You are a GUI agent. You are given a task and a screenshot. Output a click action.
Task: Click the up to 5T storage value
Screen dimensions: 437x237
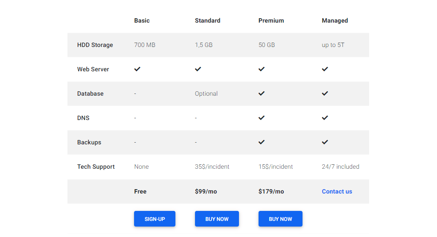(333, 45)
